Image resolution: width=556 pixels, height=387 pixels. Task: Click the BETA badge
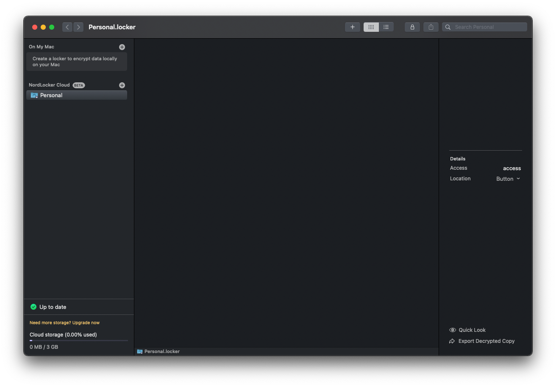[79, 85]
